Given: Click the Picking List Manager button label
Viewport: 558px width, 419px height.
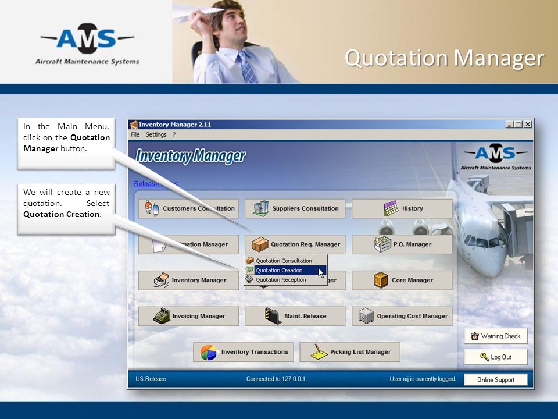Looking at the screenshot, I should click(x=360, y=352).
